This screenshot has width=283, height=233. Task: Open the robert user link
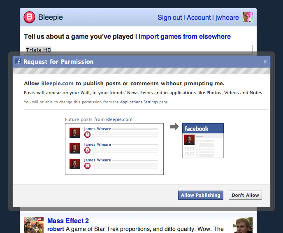click(x=56, y=229)
